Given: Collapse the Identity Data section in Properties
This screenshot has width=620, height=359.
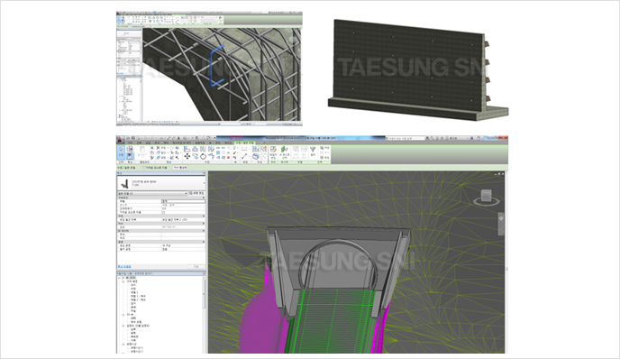Looking at the screenshot, I should (204, 231).
